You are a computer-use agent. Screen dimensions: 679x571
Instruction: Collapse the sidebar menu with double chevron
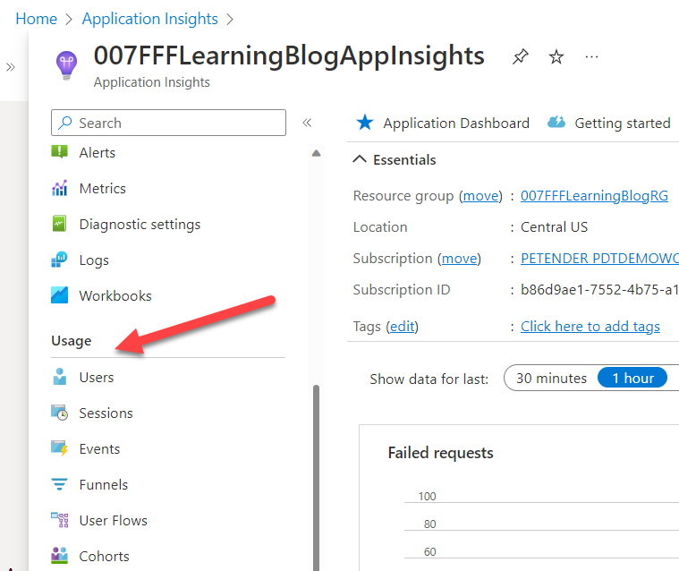click(307, 124)
